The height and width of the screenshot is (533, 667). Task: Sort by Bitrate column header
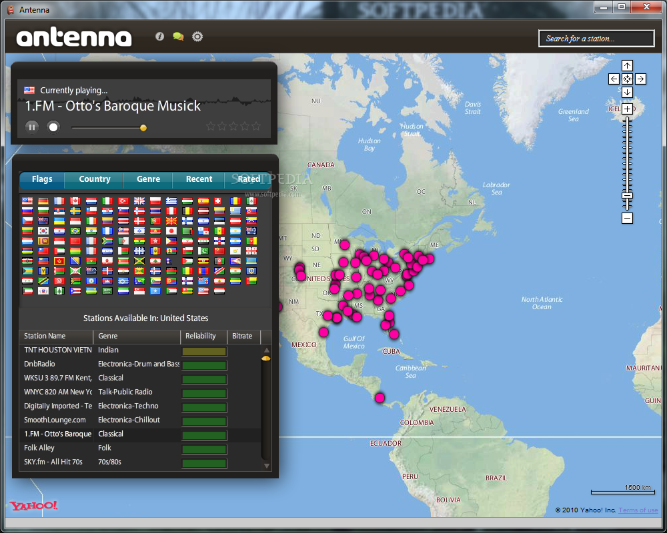(243, 336)
